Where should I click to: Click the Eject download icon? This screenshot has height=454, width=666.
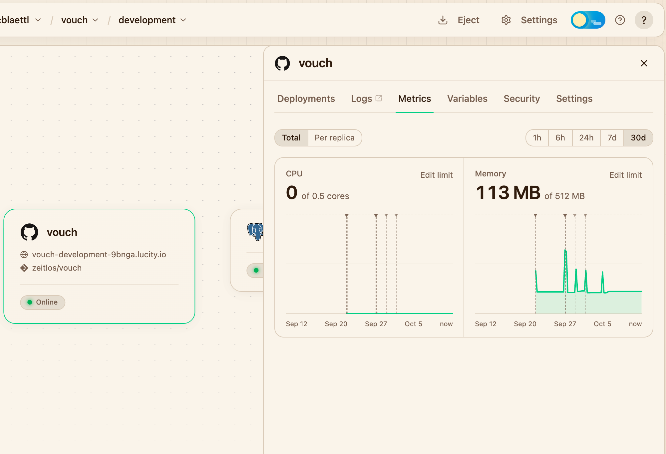pyautogui.click(x=443, y=20)
